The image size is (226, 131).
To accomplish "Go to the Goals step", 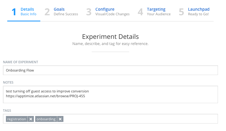I will 61,12.
